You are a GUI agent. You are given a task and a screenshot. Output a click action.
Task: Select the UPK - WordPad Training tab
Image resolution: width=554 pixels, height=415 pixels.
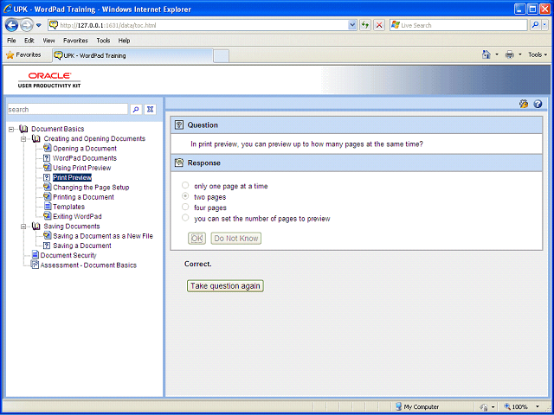[132, 55]
